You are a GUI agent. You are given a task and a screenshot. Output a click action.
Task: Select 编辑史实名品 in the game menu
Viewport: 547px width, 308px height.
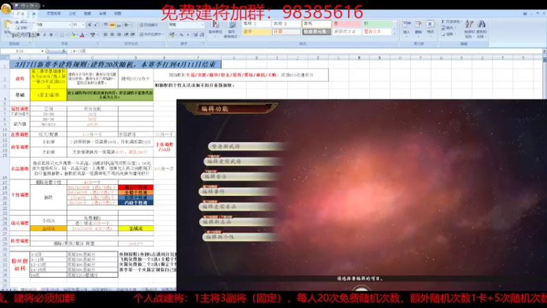239,207
